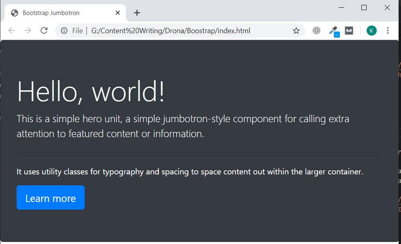View site information icon beside File

click(x=64, y=31)
